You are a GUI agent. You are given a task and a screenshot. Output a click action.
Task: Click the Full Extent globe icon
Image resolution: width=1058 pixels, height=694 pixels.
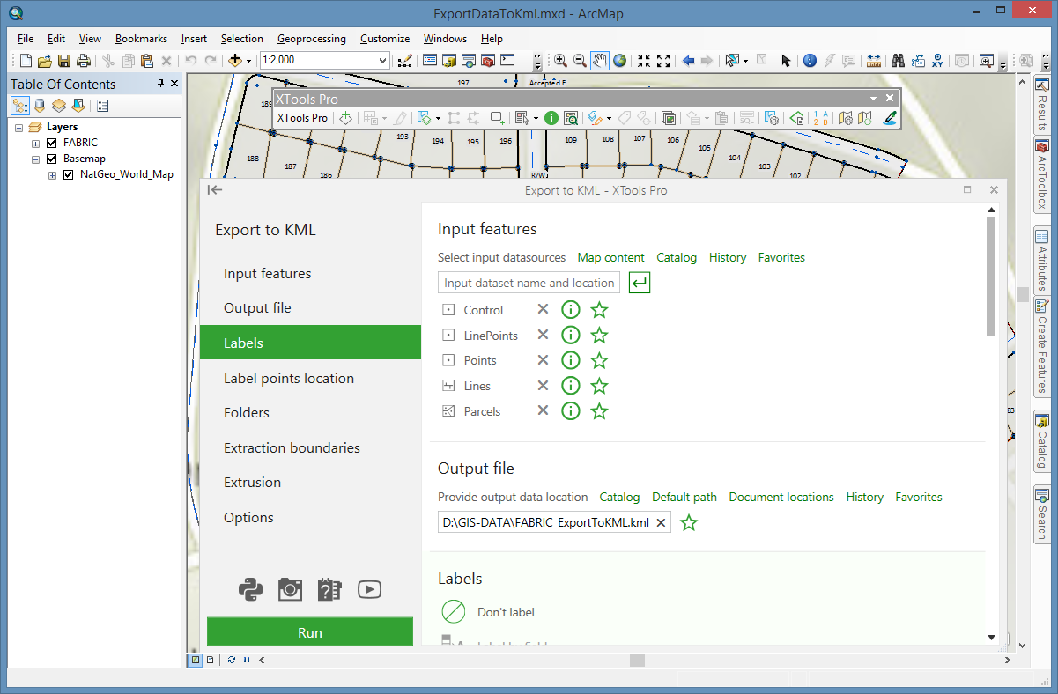point(620,61)
